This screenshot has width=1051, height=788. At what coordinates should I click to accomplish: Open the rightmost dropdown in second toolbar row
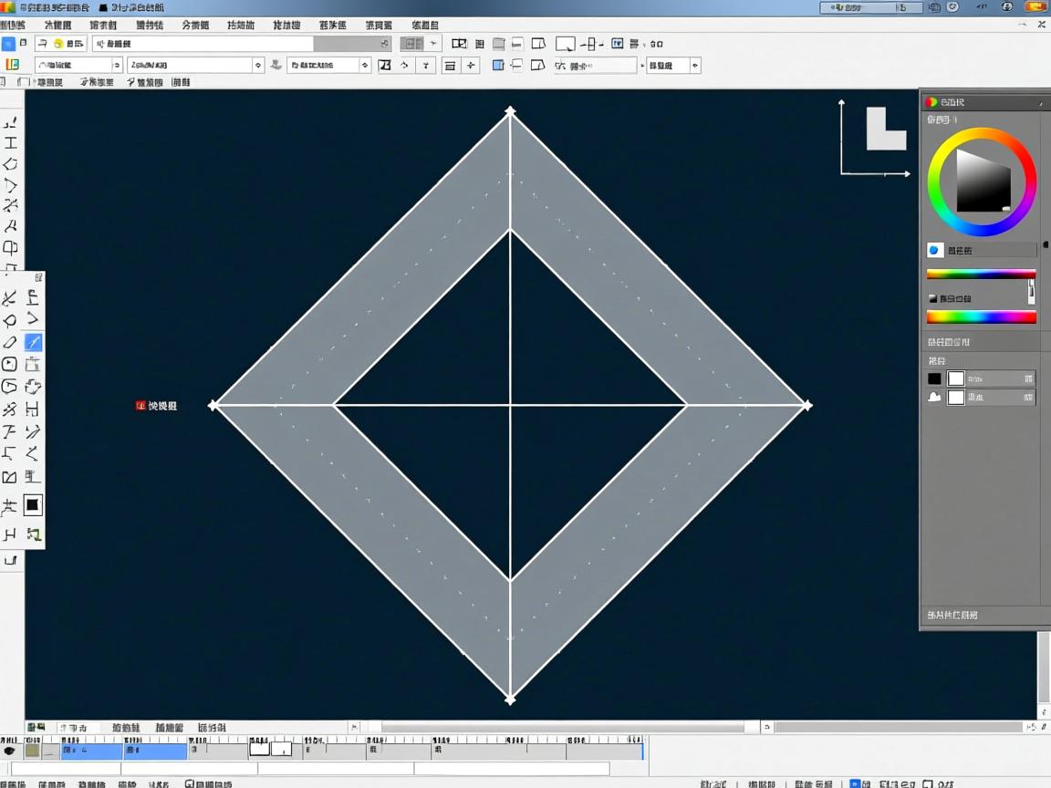673,66
